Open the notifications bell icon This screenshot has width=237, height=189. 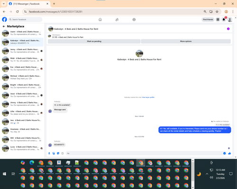224,19
